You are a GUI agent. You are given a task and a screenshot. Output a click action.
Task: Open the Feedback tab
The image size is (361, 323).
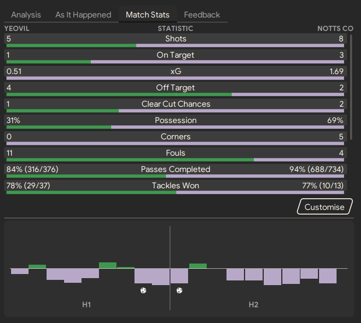pos(202,15)
